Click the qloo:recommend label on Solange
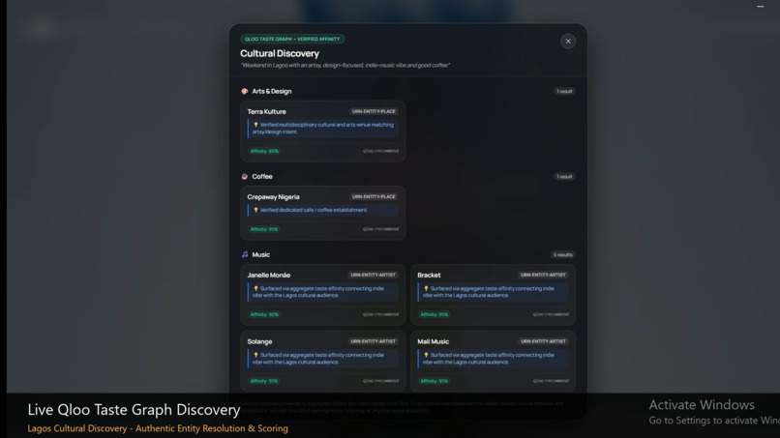780x438 pixels. pyautogui.click(x=380, y=381)
